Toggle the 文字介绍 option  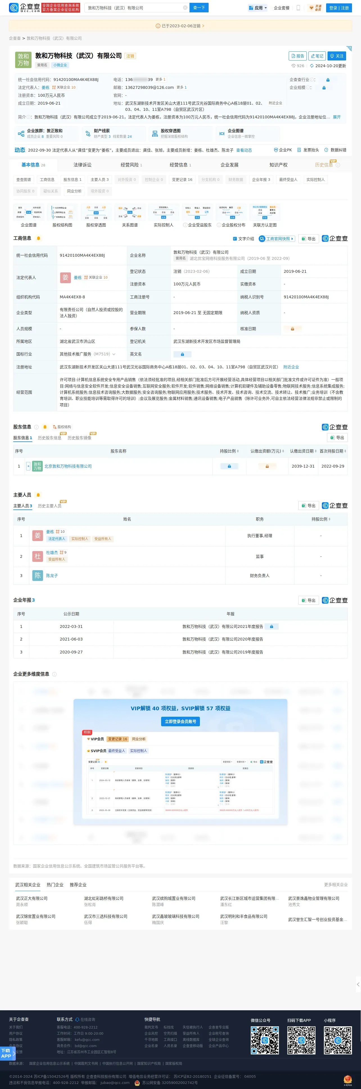pyautogui.click(x=243, y=239)
